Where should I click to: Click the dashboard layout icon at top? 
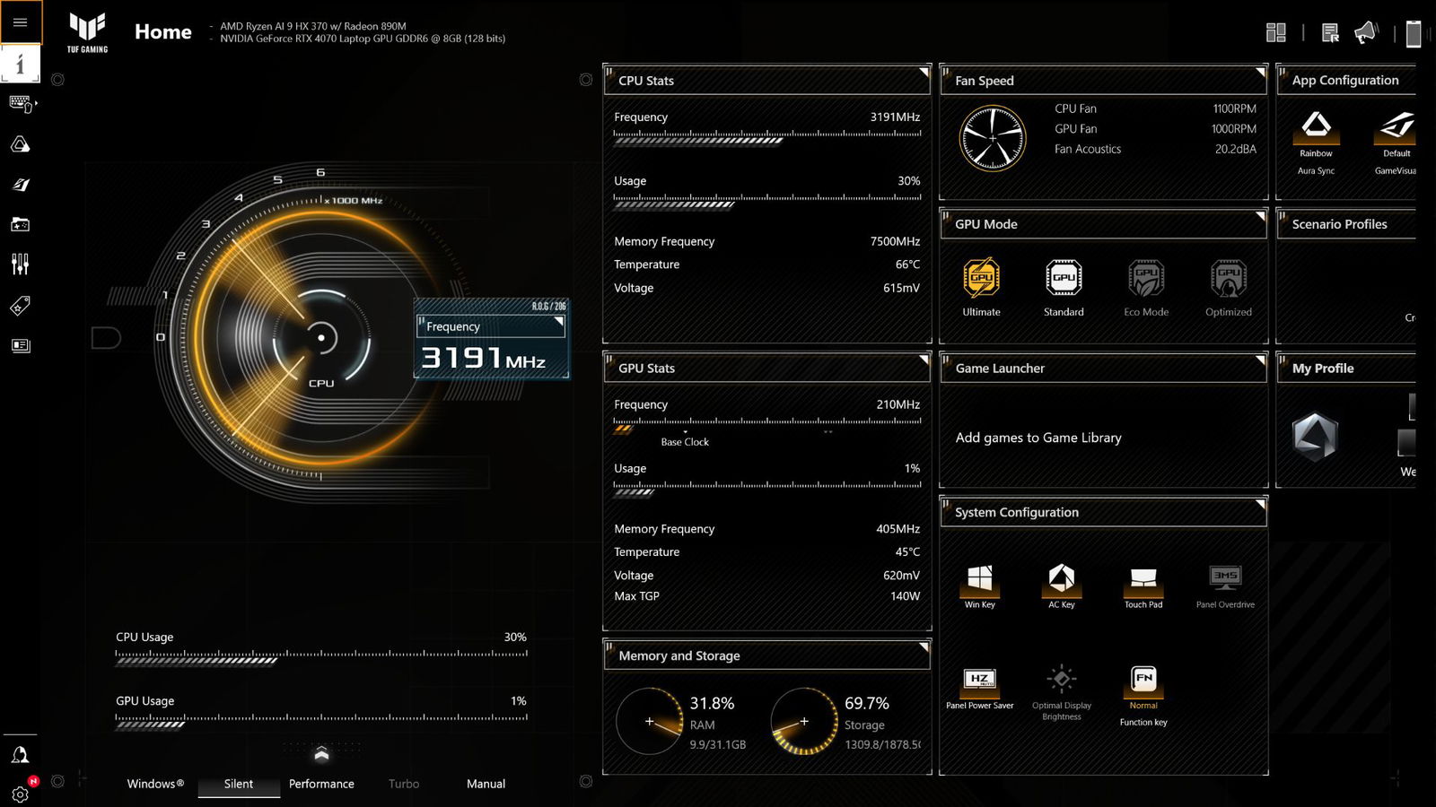click(x=1275, y=32)
